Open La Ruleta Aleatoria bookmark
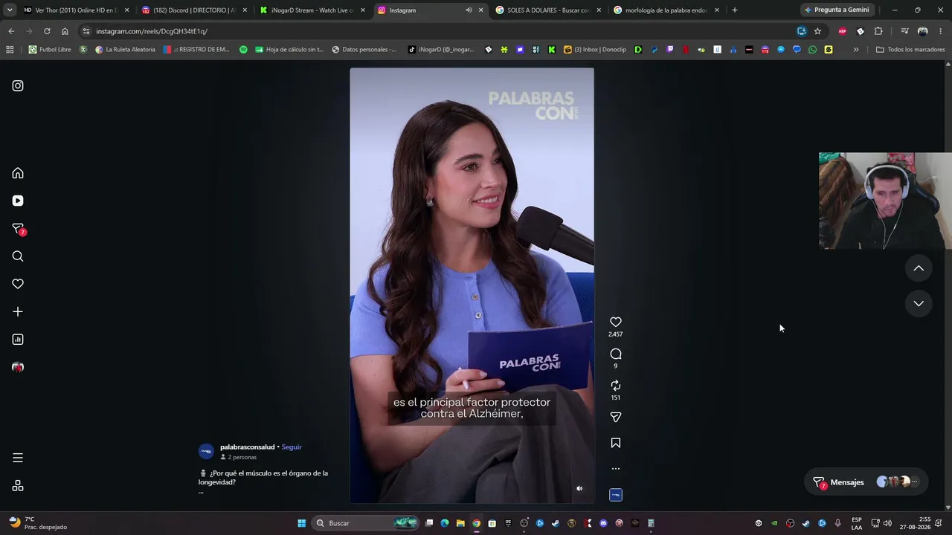This screenshot has width=952, height=535. click(x=125, y=50)
